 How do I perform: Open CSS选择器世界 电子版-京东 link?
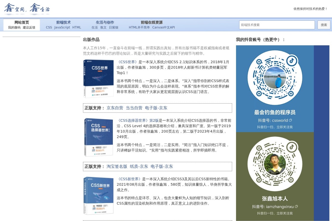[x=162, y=167]
